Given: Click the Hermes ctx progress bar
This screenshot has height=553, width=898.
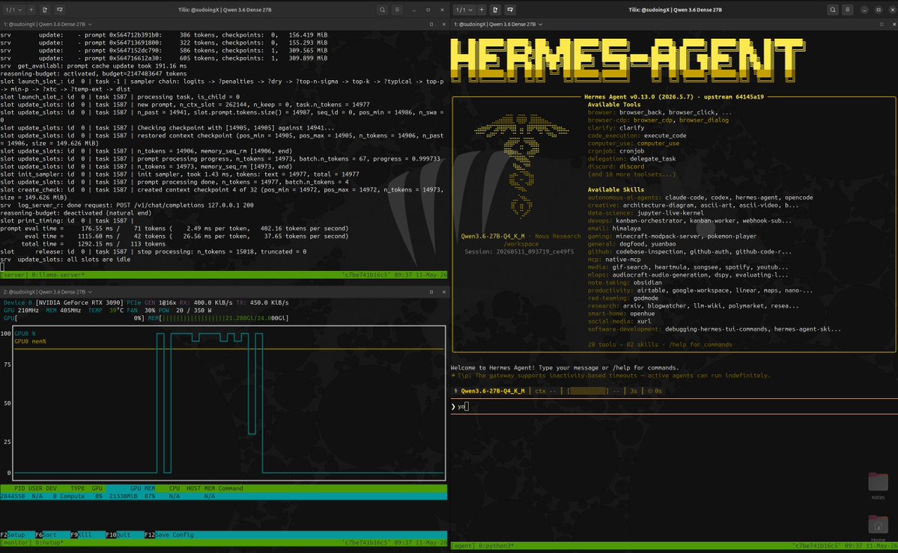Looking at the screenshot, I should [x=588, y=391].
